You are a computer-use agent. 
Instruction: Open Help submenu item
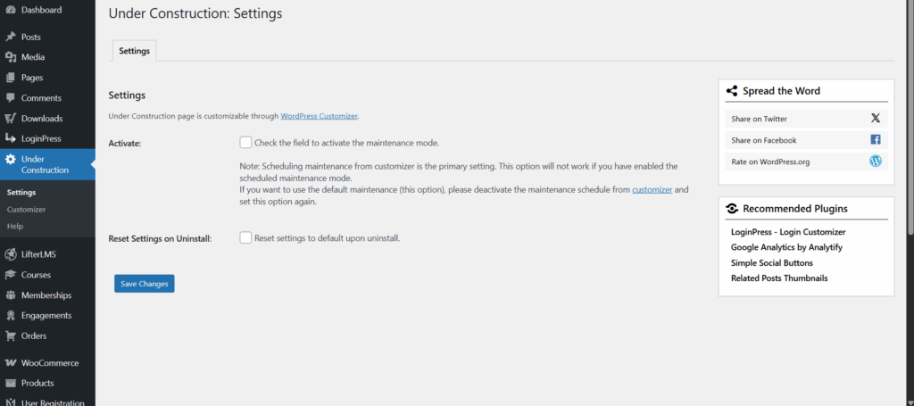click(x=15, y=226)
